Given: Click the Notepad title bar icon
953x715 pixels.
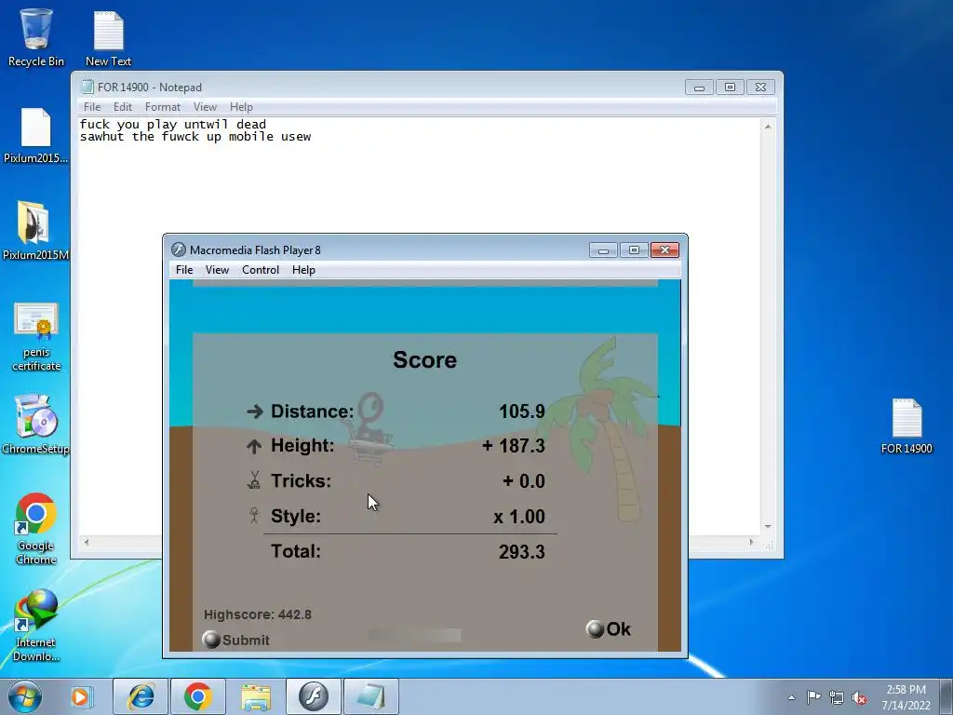Looking at the screenshot, I should [x=87, y=87].
